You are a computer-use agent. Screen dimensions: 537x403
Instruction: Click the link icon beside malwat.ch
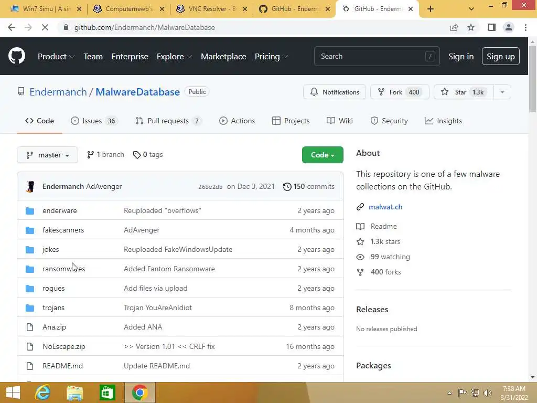tap(360, 207)
